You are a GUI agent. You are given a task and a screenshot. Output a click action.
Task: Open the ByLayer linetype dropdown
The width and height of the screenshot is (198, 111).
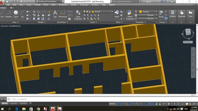click(x=148, y=18)
